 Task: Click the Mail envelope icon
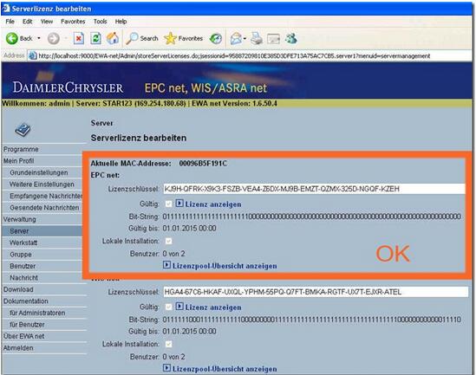click(x=236, y=38)
